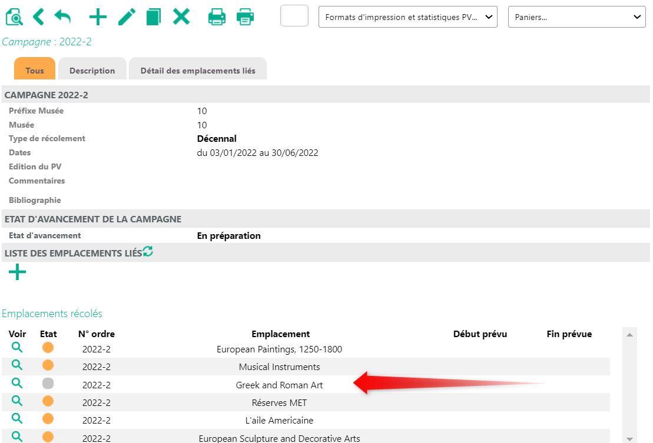Image resolution: width=653 pixels, height=443 pixels.
Task: Select the Tous tab
Action: click(x=35, y=71)
